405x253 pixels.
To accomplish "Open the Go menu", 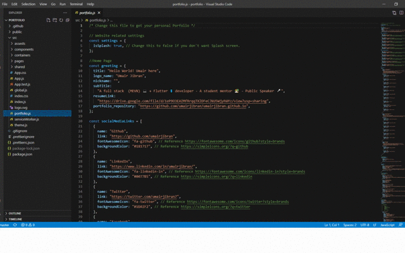I will click(53, 4).
